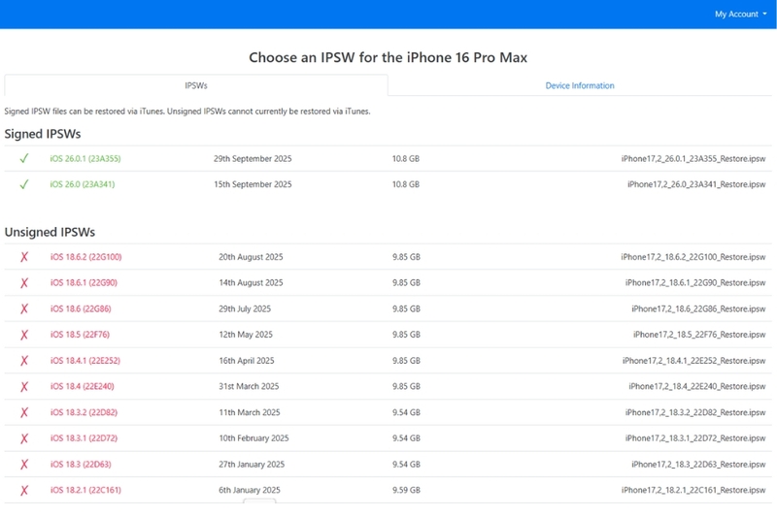Screen dimensions: 777x517
Task: Click the red X beside iOS 18.6.2
Action: click(24, 257)
